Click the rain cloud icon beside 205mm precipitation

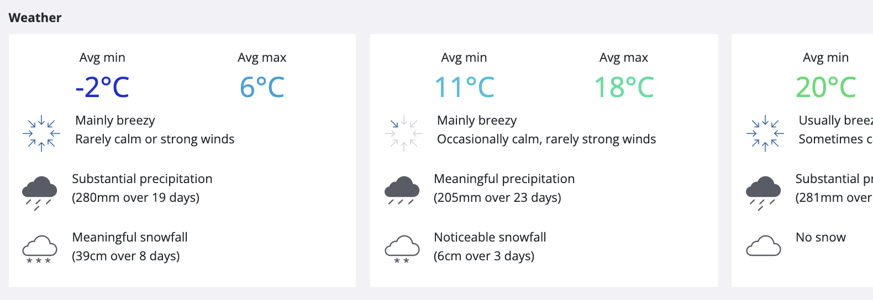402,191
